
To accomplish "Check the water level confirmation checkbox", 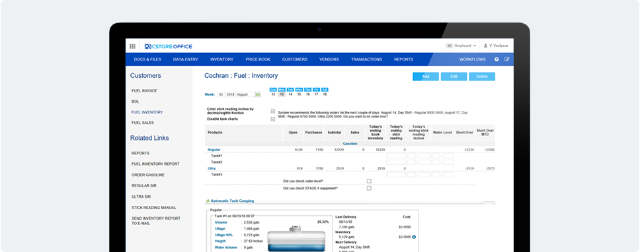I will (x=369, y=181).
